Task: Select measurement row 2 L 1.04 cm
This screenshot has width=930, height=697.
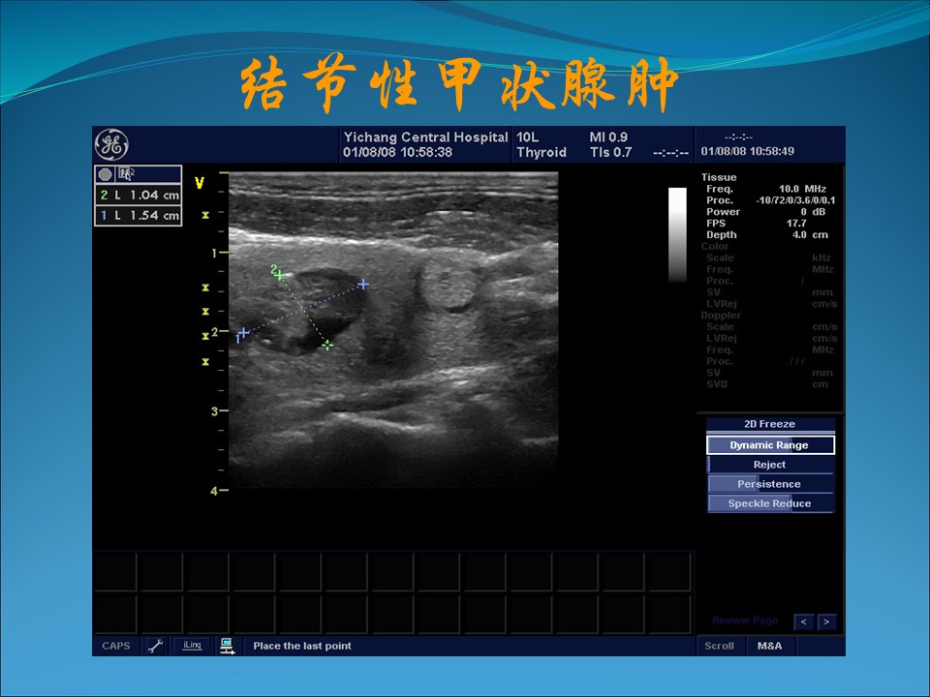Action: [x=139, y=195]
